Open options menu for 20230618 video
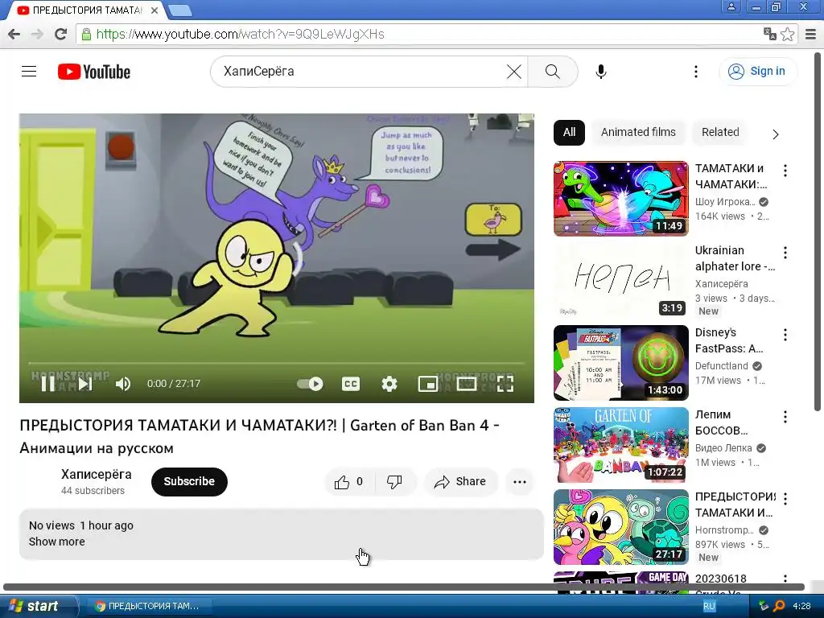Viewport: 824px width, 618px height. 785,579
